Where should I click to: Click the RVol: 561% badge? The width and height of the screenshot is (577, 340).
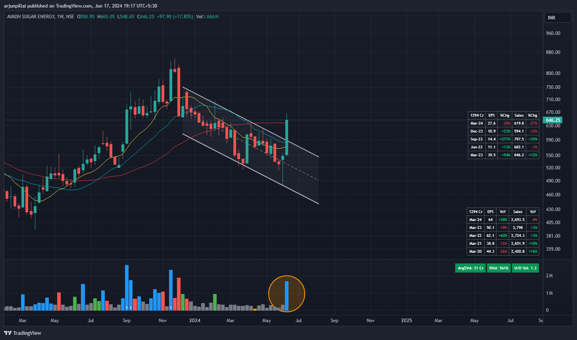click(498, 268)
